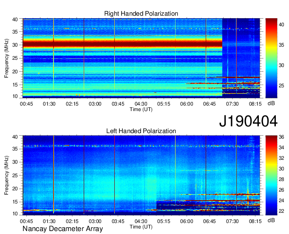Click 35 MHz frequency tick, left-handed plot
Screen dimensions: 289x234
point(15,149)
